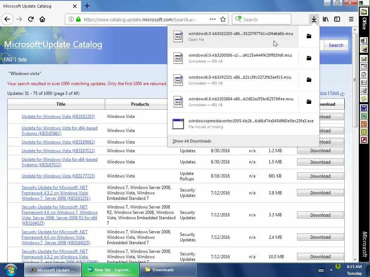Open containing folder for kb3203884 download
This screenshot has height=277, width=370.
(309, 102)
